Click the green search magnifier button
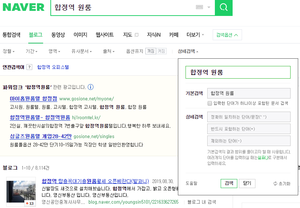The image size is (300, 208). point(224,8)
